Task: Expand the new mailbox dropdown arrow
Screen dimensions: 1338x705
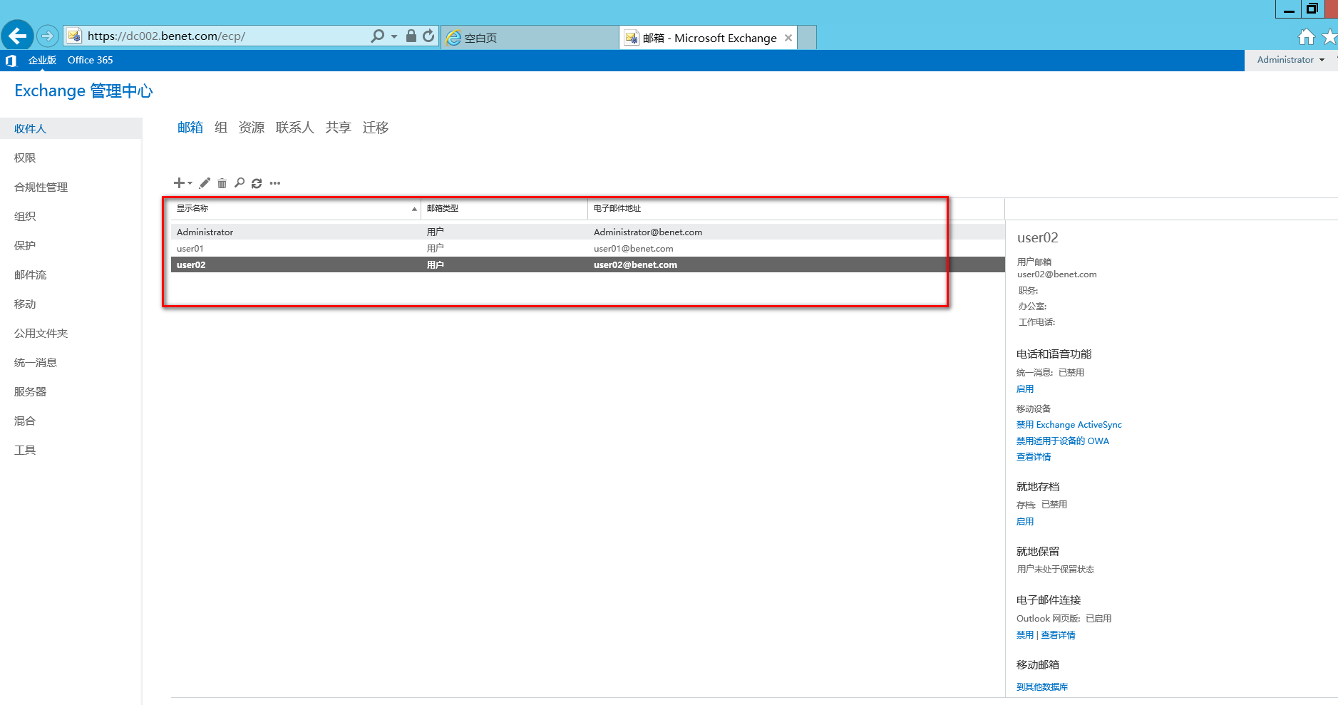Action: point(190,183)
